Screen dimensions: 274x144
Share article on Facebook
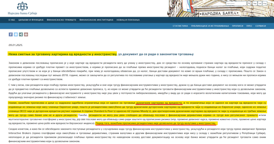pyautogui.click(x=11, y=35)
